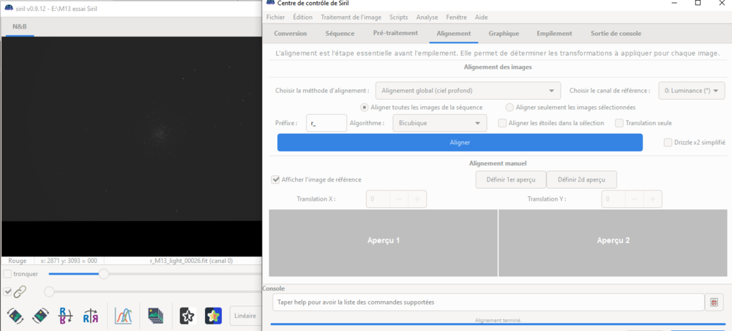
Task: Switch to the Séquence tab
Action: pyautogui.click(x=340, y=34)
